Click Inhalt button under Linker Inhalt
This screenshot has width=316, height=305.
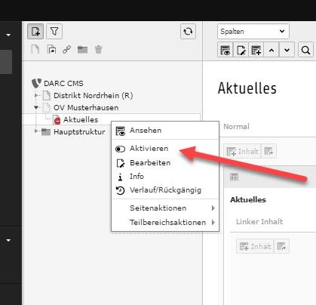click(x=255, y=246)
